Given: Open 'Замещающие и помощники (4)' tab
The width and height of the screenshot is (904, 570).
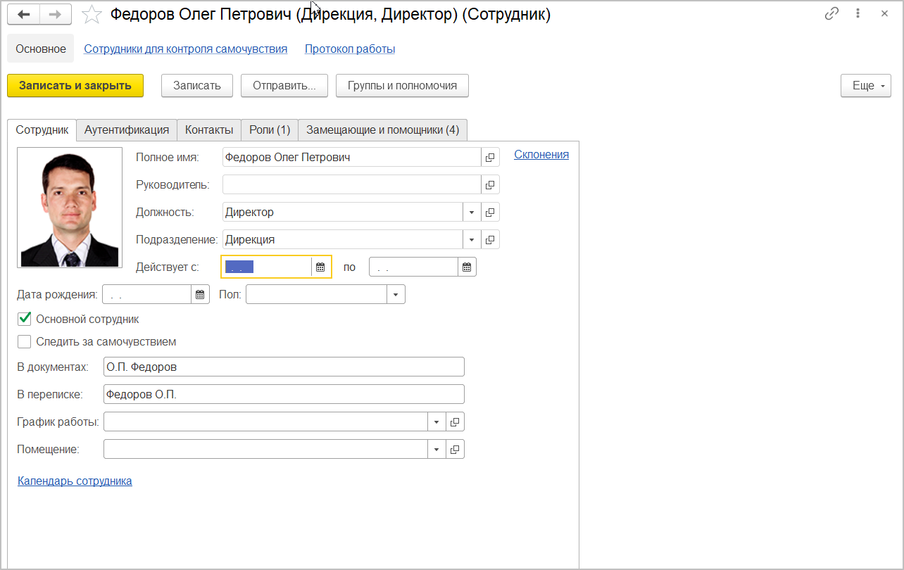Looking at the screenshot, I should point(382,130).
